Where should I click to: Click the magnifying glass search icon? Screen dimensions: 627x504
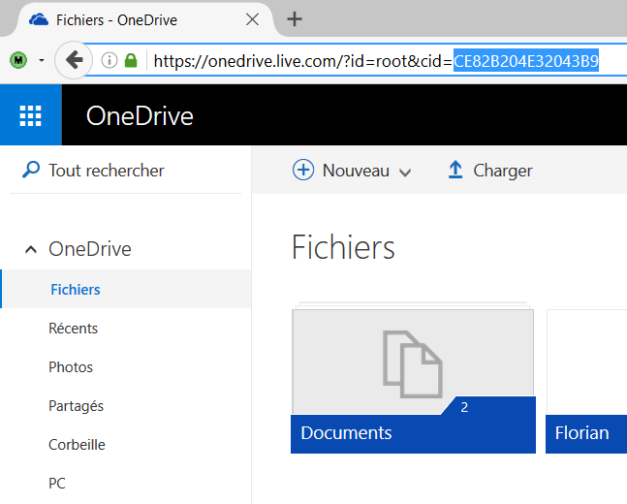pos(31,171)
